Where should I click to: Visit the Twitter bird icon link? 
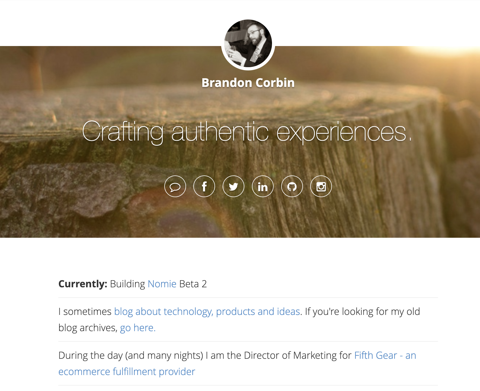[233, 187]
